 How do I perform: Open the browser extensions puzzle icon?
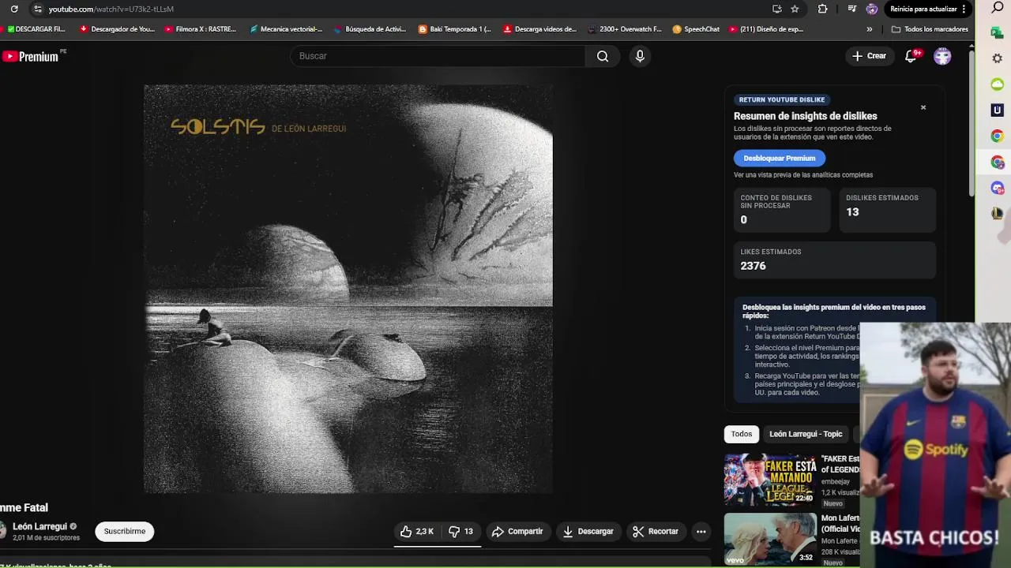[x=822, y=9]
